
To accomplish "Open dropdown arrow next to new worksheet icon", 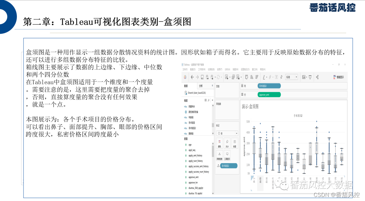I will [x=230, y=77].
